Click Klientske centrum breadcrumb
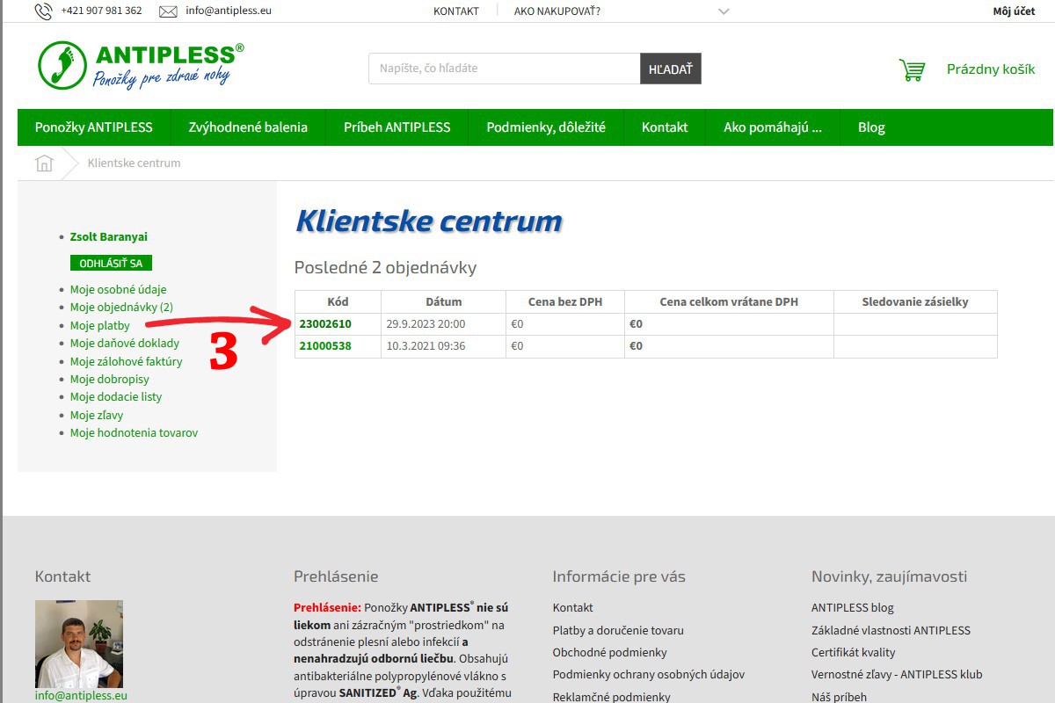The height and width of the screenshot is (703, 1055). coord(135,163)
